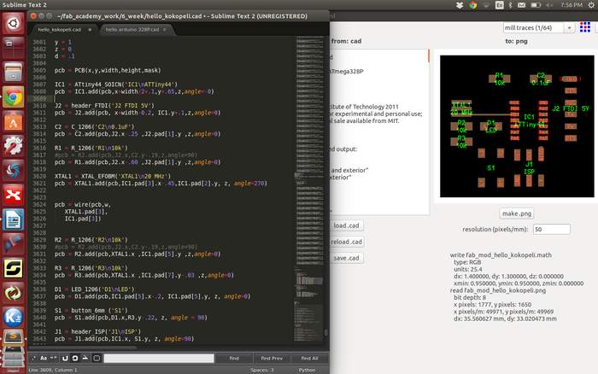The width and height of the screenshot is (598, 374).
Task: Open the sound volume indicator
Action: pos(549,5)
